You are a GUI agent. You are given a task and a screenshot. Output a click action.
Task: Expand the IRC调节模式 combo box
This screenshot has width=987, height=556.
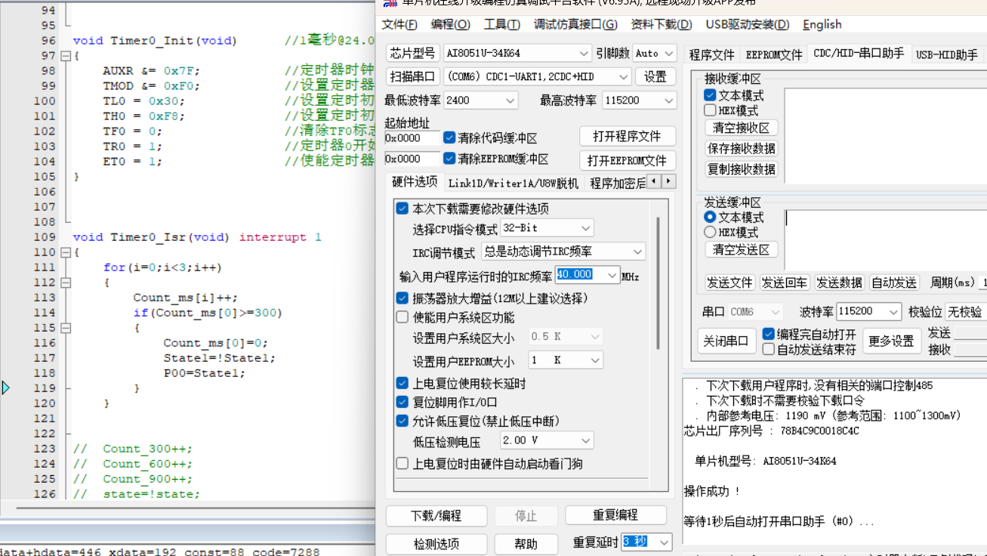pyautogui.click(x=563, y=252)
